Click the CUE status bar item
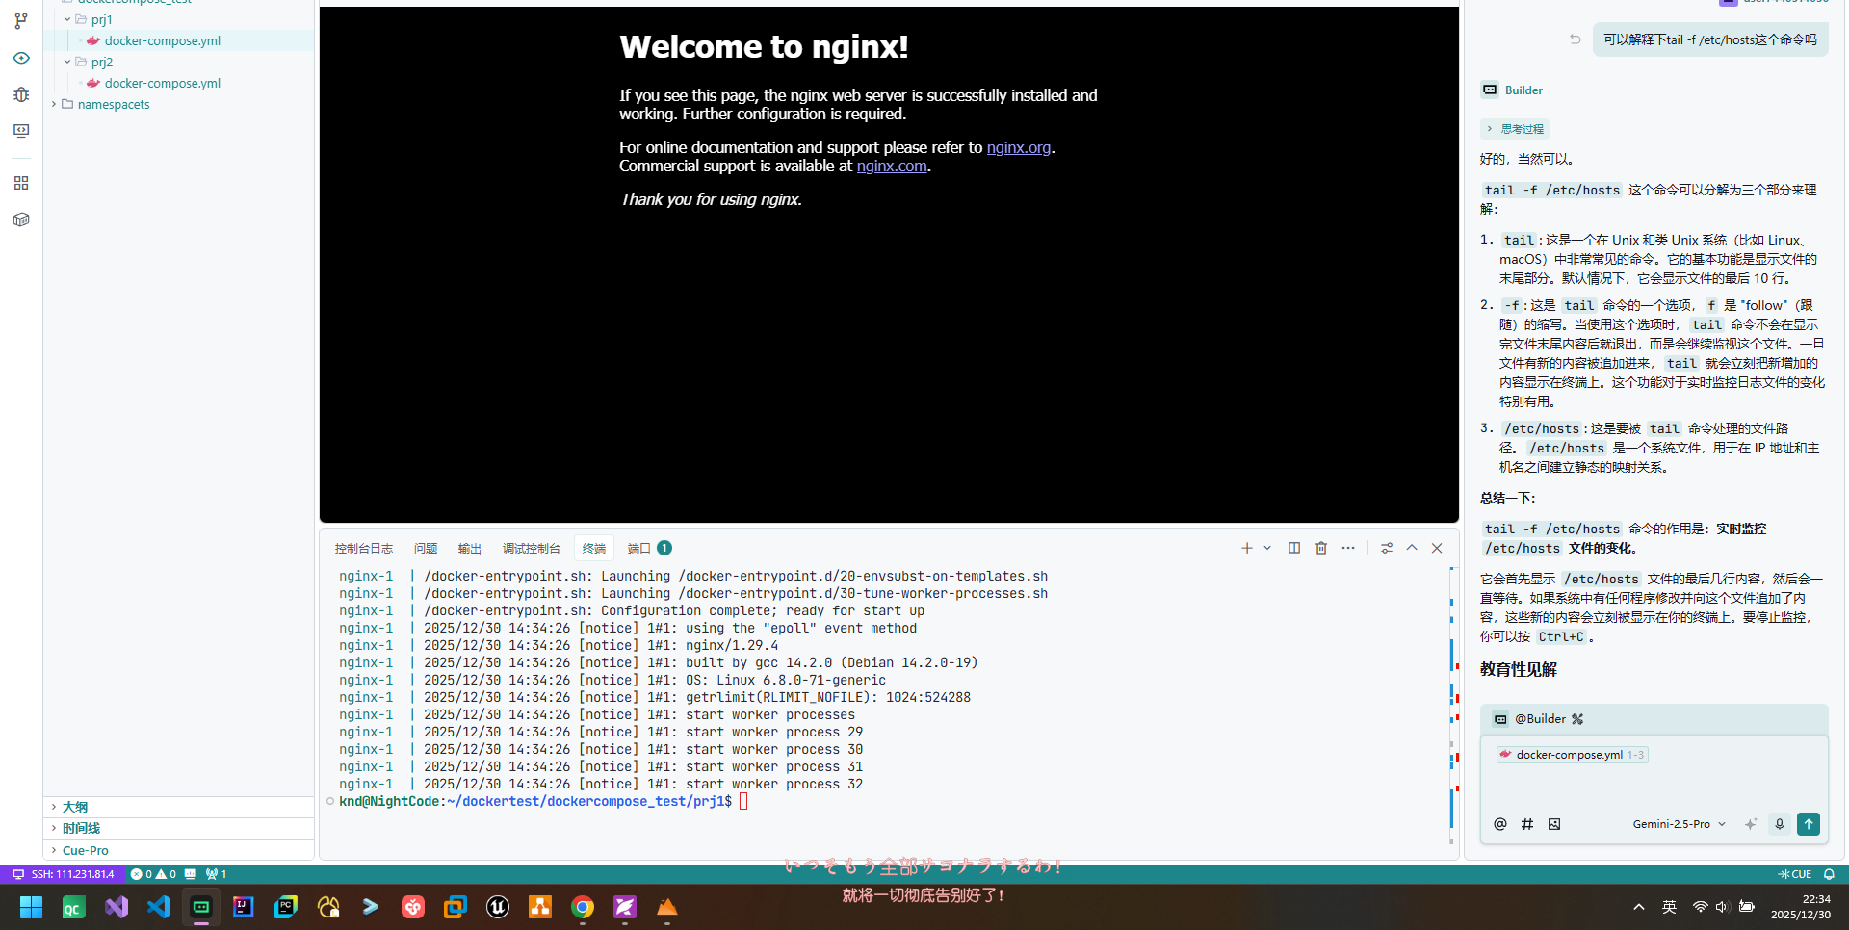 coord(1795,874)
